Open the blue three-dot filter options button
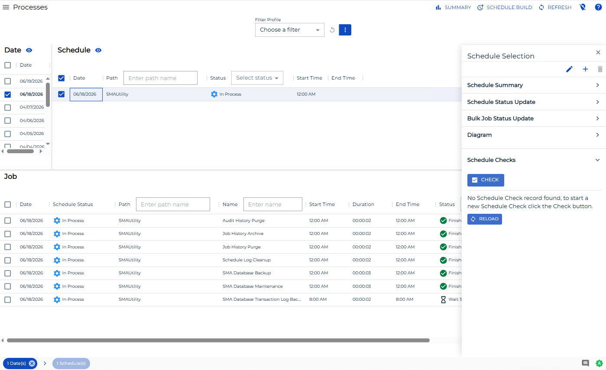The height and width of the screenshot is (370, 606). coord(345,30)
